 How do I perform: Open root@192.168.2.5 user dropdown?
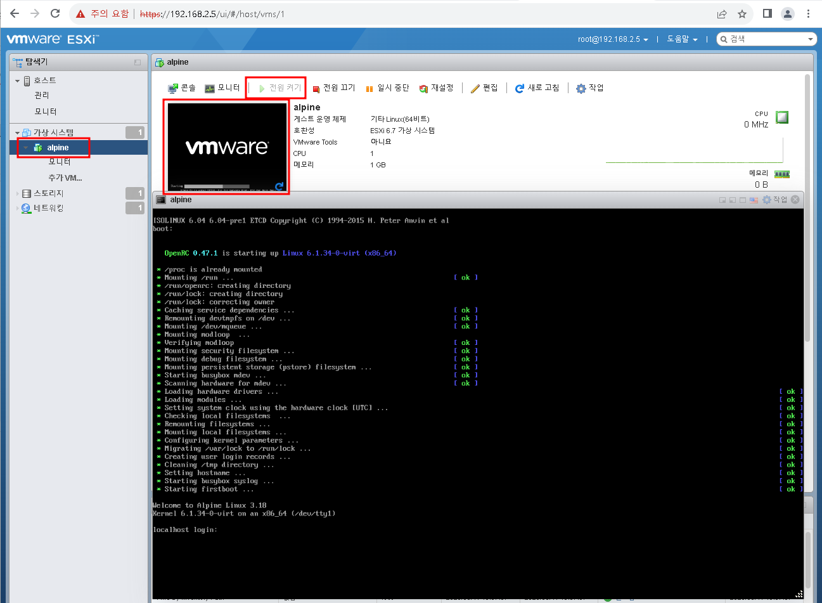[613, 39]
